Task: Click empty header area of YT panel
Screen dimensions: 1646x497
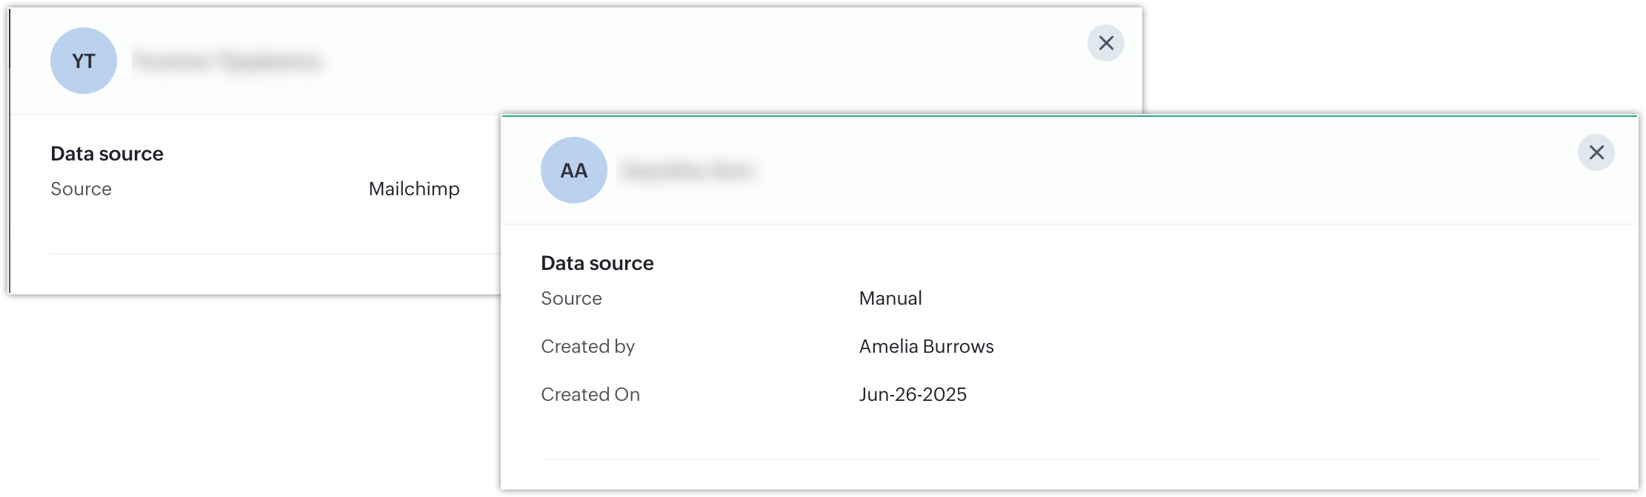Action: [x=667, y=61]
